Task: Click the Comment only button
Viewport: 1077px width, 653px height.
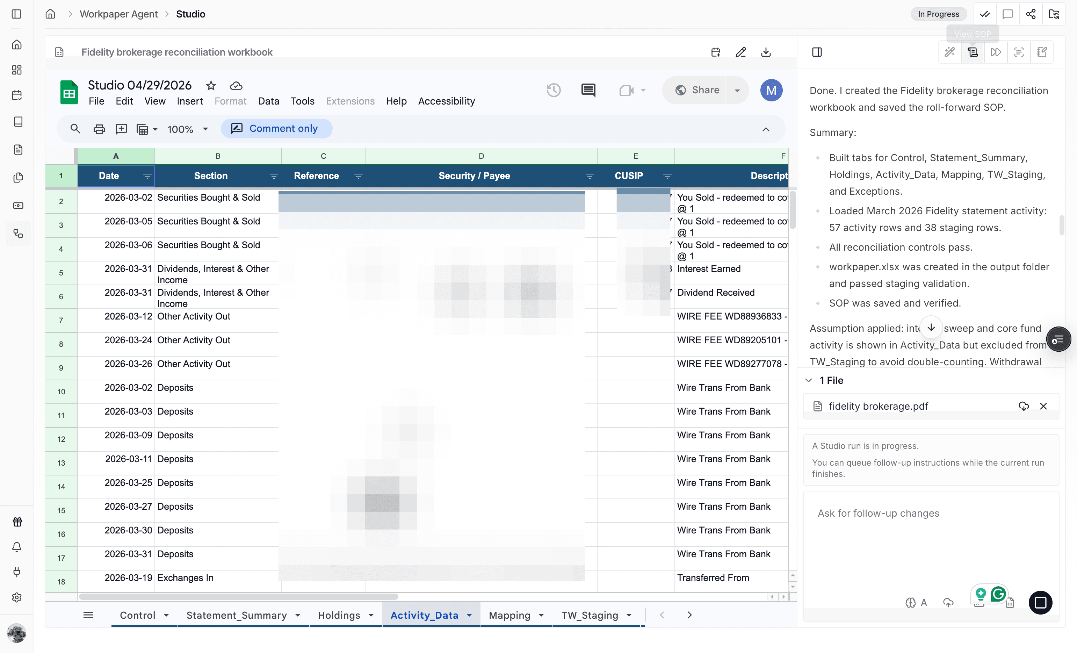Action: pyautogui.click(x=277, y=129)
